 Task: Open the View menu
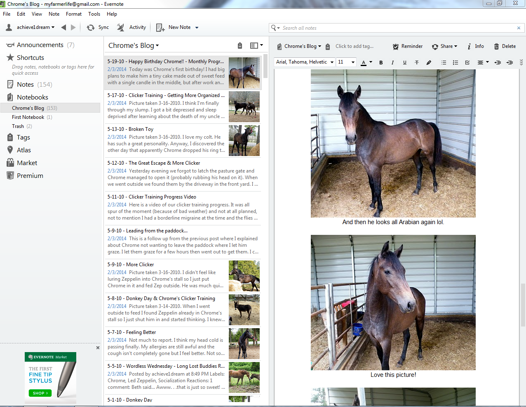(x=37, y=14)
